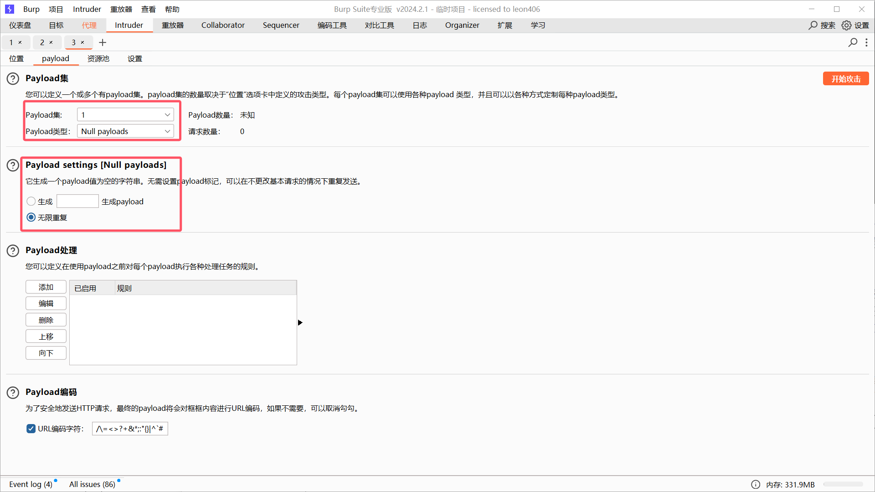Click the help icon next to Payload处理

(x=13, y=250)
